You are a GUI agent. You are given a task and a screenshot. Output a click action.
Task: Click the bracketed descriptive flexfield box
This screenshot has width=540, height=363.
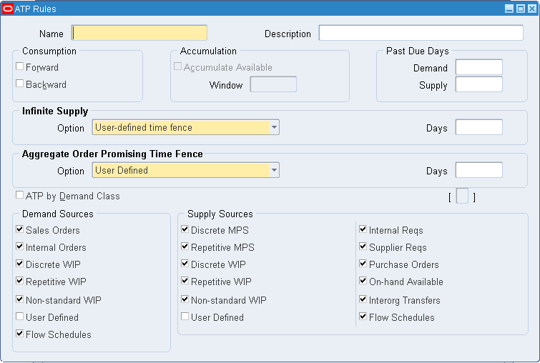[462, 196]
